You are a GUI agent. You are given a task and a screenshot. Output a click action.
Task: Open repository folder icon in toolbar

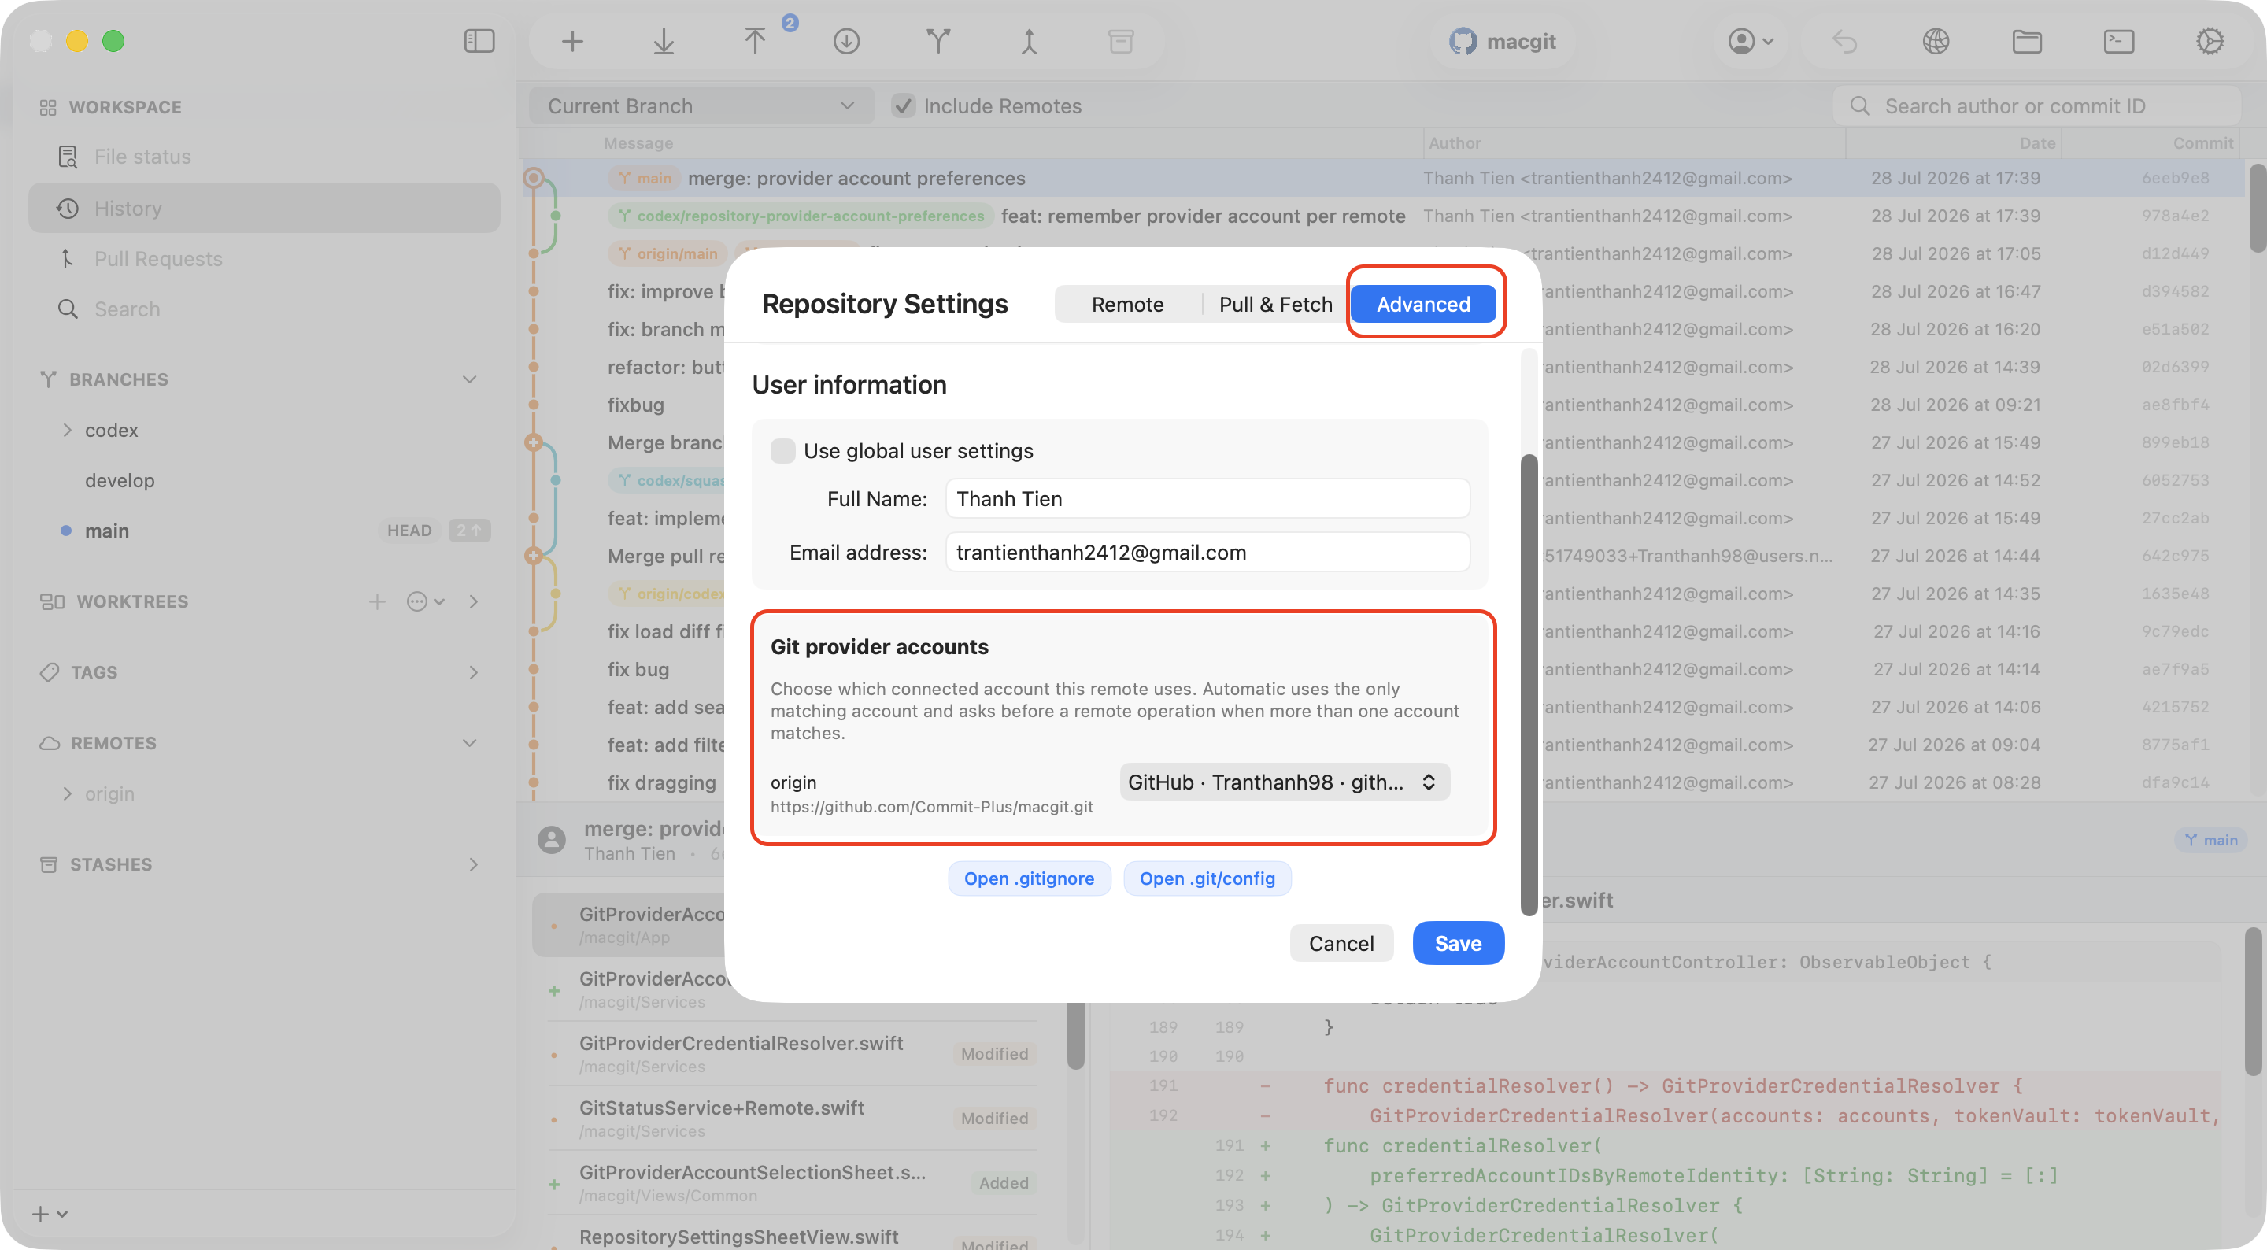(2028, 42)
